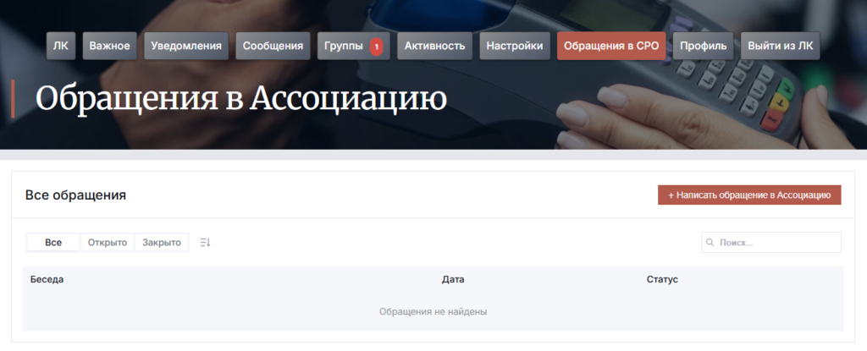Image resolution: width=867 pixels, height=351 pixels.
Task: Open the Профиль page
Action: [x=704, y=46]
